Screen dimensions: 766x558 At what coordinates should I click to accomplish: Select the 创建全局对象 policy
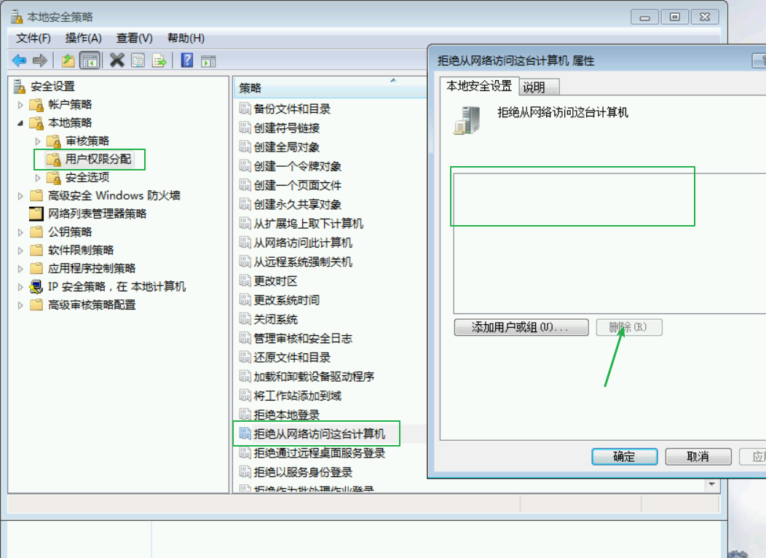point(286,147)
